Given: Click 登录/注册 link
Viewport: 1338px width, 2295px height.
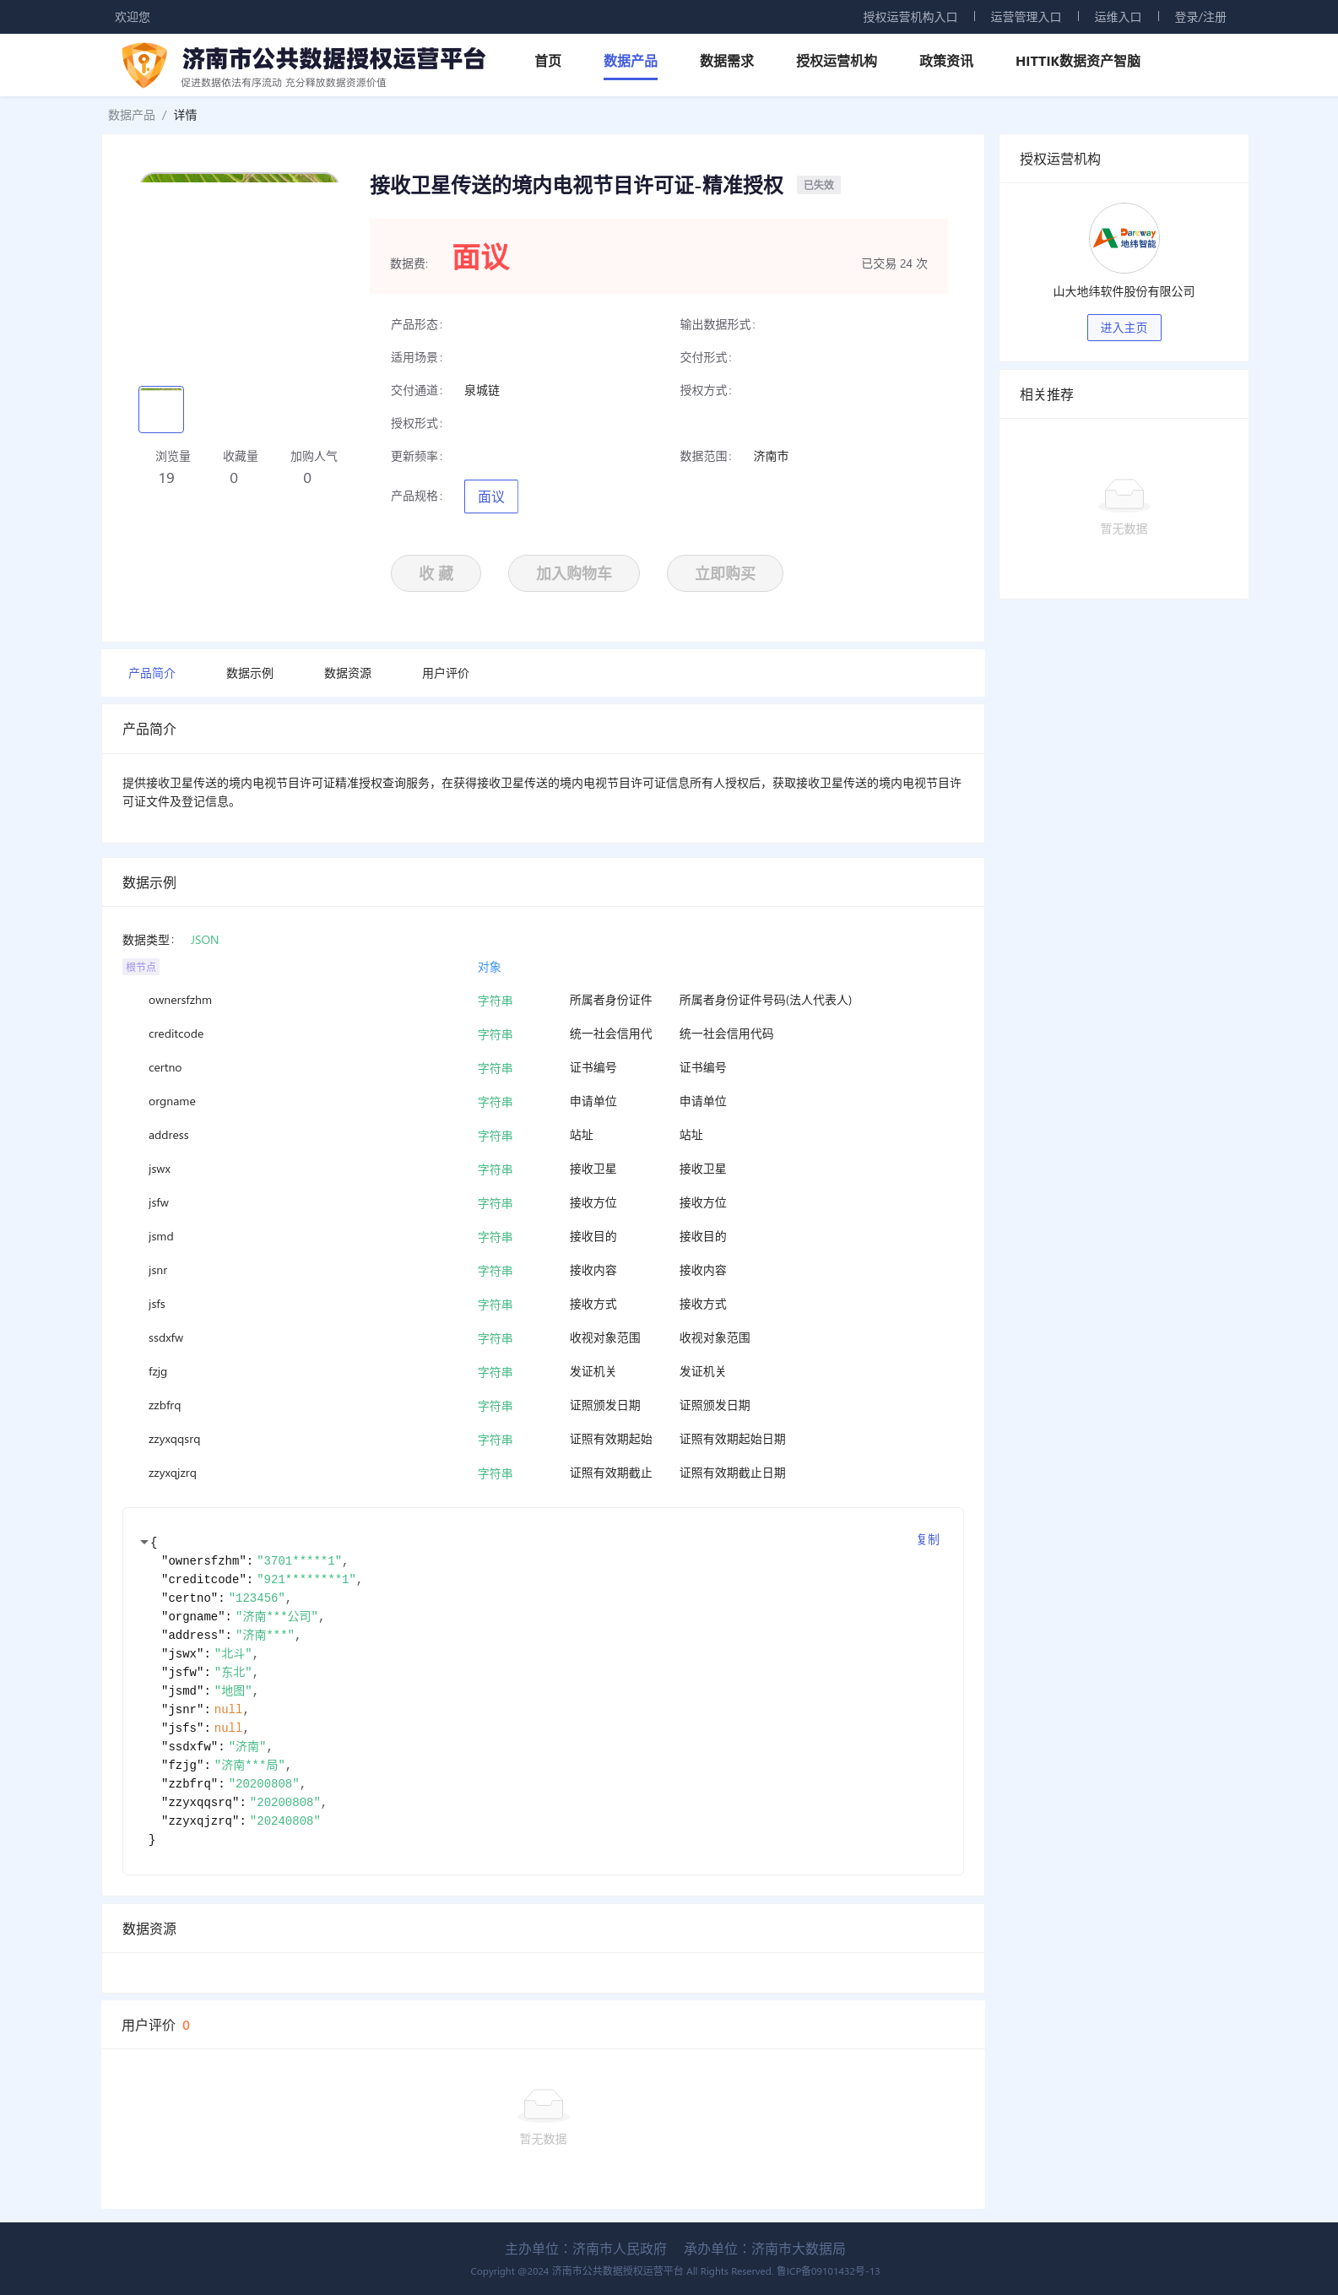Looking at the screenshot, I should point(1200,17).
